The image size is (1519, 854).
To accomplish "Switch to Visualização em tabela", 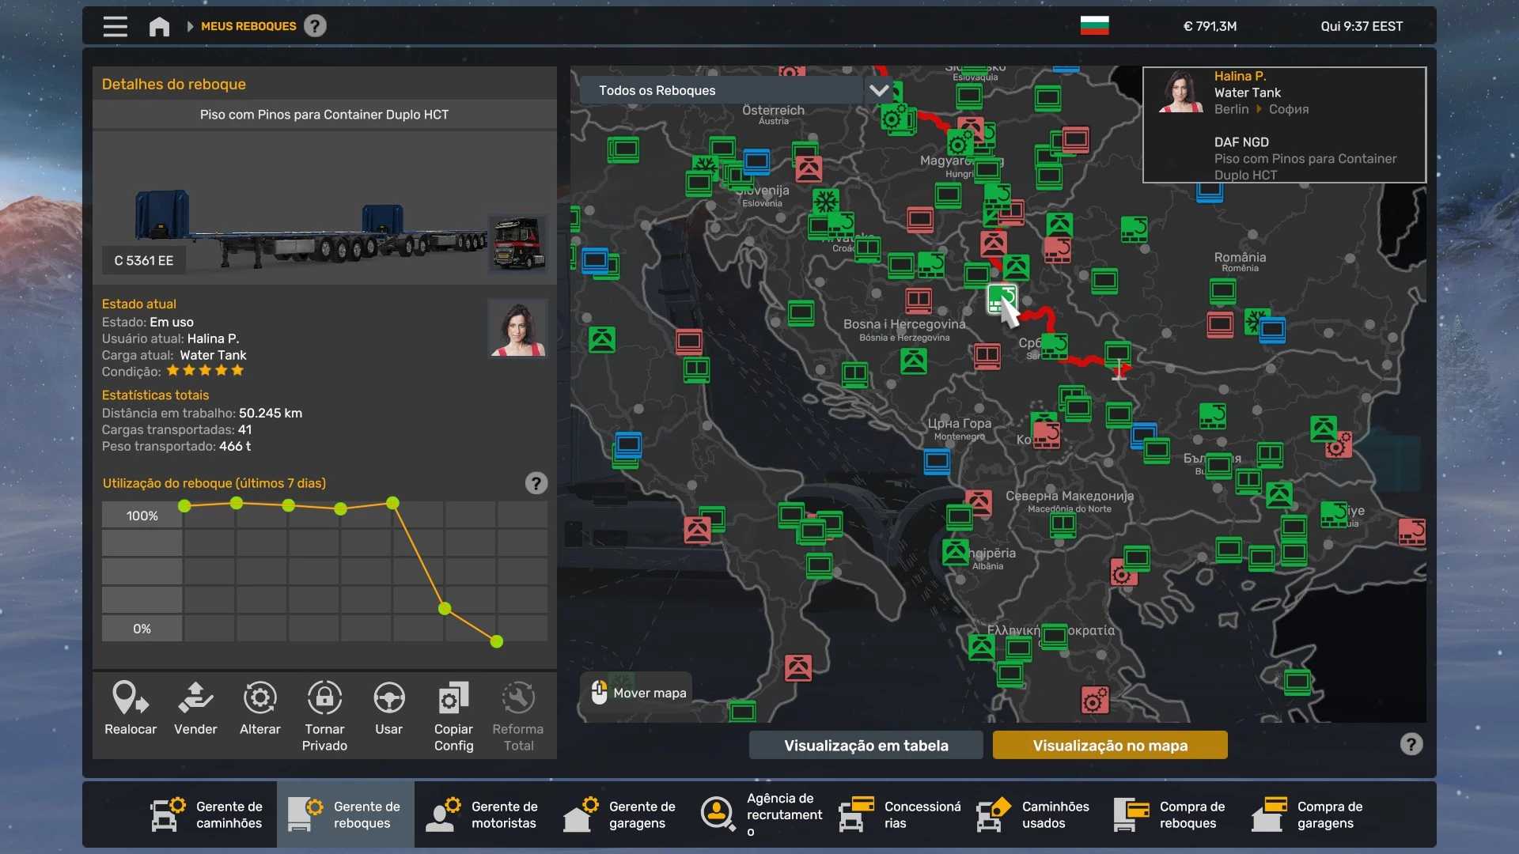I will pyautogui.click(x=866, y=745).
